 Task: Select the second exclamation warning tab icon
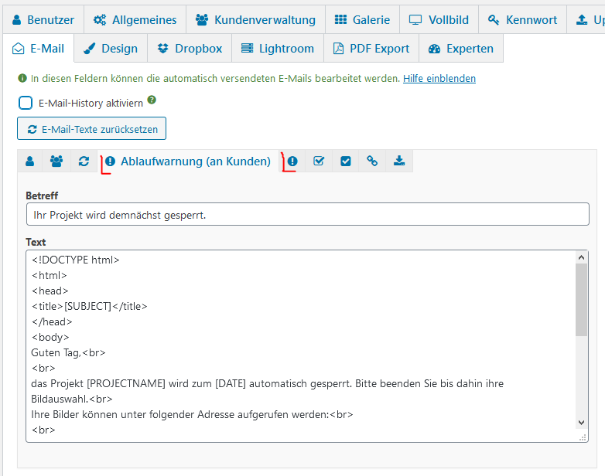coord(292,161)
